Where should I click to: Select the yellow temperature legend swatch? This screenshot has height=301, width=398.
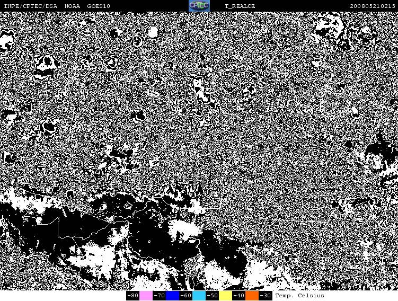tap(226, 296)
